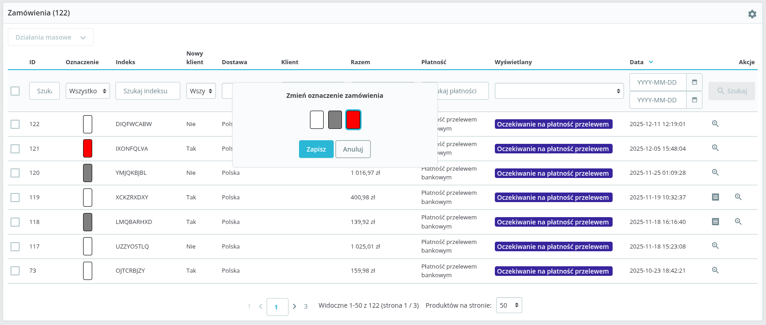Expand the Działania masowe dropdown
The height and width of the screenshot is (325, 766).
[51, 37]
